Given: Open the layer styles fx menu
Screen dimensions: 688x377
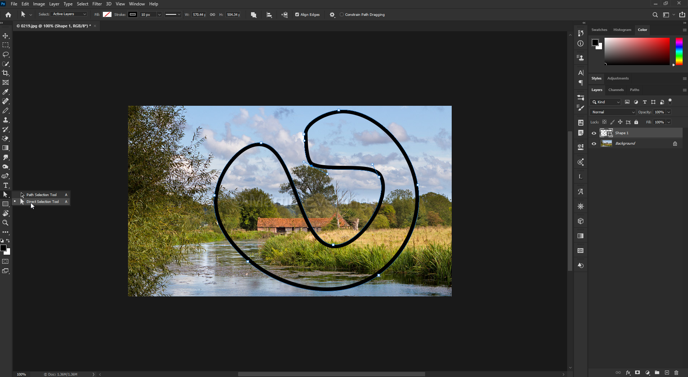Looking at the screenshot, I should pos(628,373).
